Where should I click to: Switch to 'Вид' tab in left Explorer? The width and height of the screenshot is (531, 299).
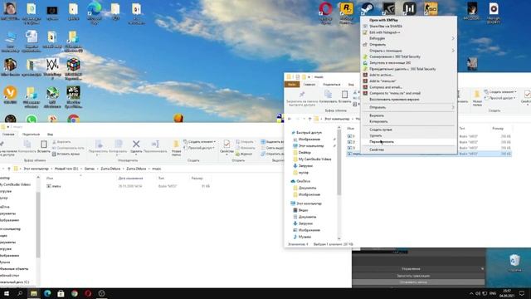pyautogui.click(x=50, y=135)
